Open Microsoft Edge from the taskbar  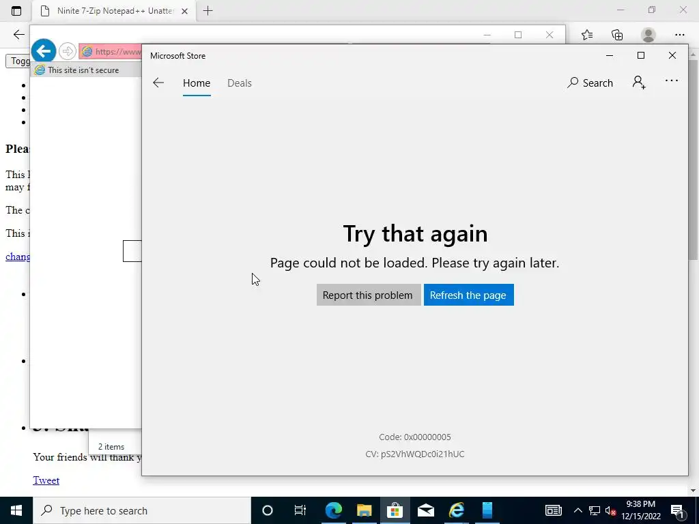click(x=333, y=510)
